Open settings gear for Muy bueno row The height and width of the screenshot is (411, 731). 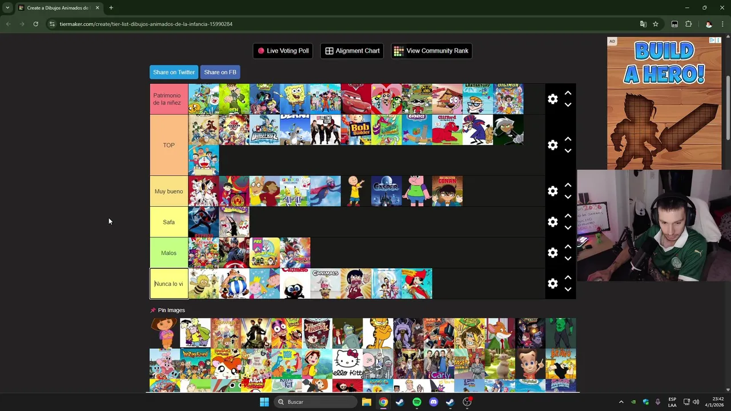(552, 191)
